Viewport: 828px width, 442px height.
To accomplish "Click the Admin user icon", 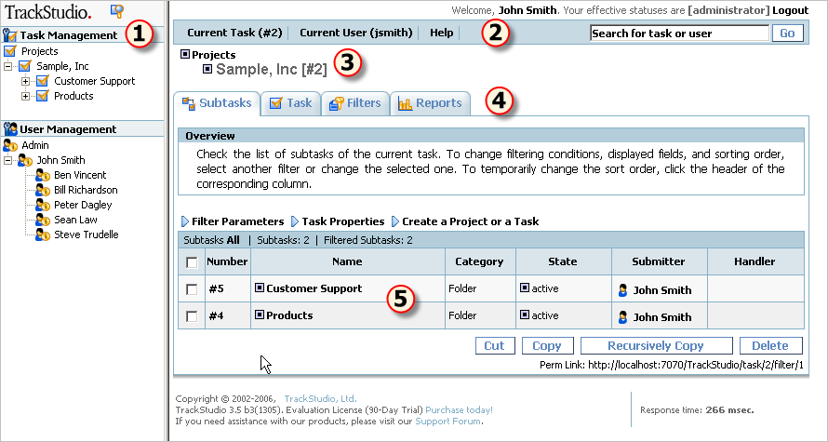I will 10,145.
